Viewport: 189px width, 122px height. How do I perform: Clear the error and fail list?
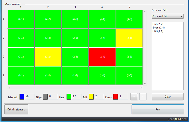click(x=168, y=97)
